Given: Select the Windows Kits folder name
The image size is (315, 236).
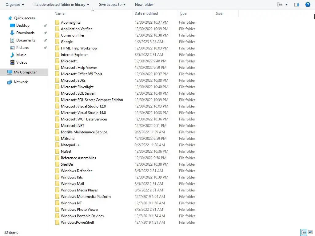Looking at the screenshot, I should click(72, 177).
